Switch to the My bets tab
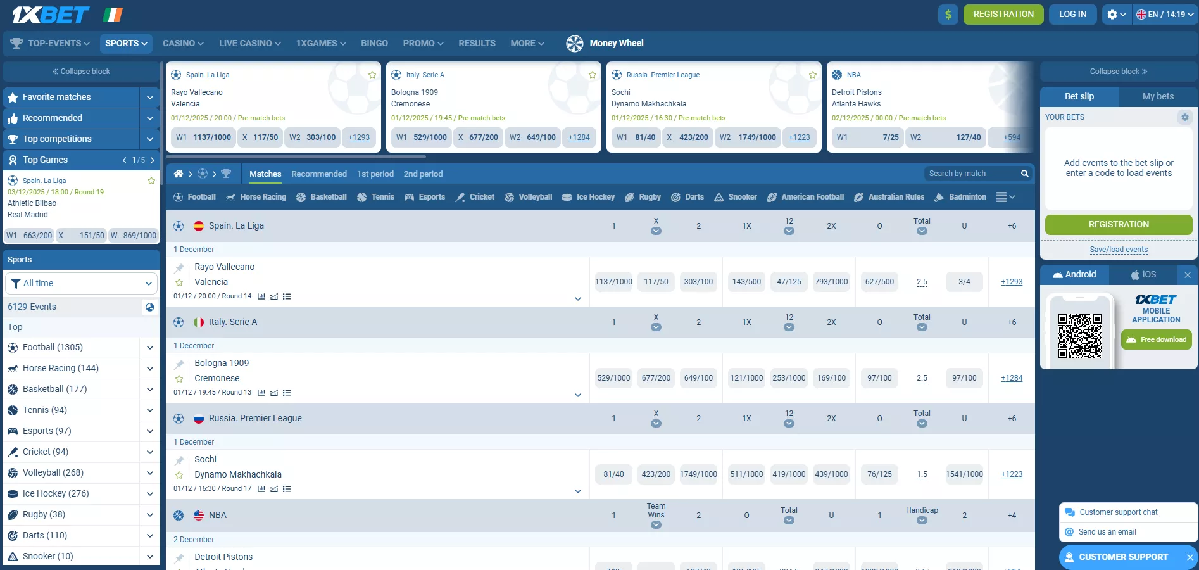 click(x=1157, y=96)
